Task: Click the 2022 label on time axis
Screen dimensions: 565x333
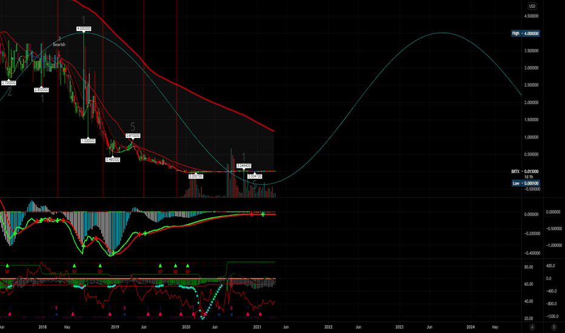Action: pyautogui.click(x=328, y=327)
